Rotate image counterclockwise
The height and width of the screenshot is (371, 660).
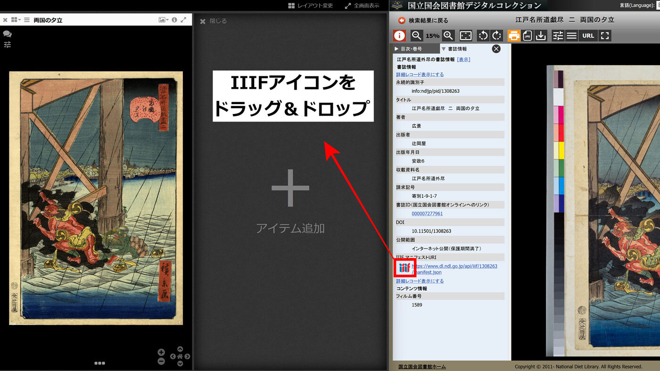pos(483,35)
